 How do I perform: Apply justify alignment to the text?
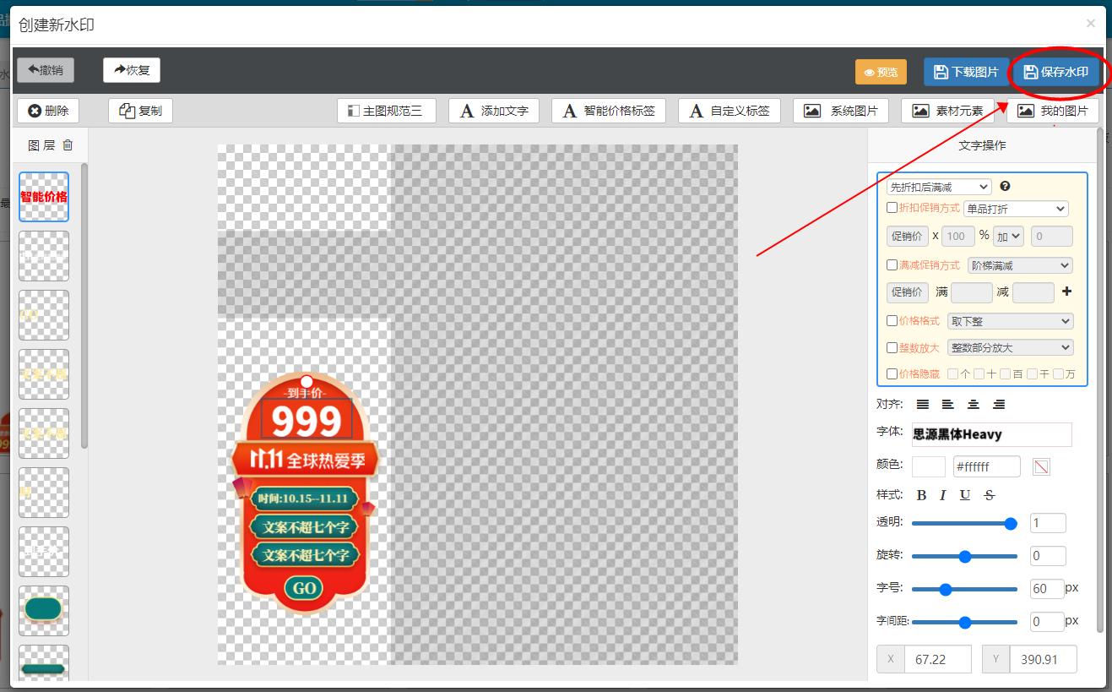click(x=923, y=405)
